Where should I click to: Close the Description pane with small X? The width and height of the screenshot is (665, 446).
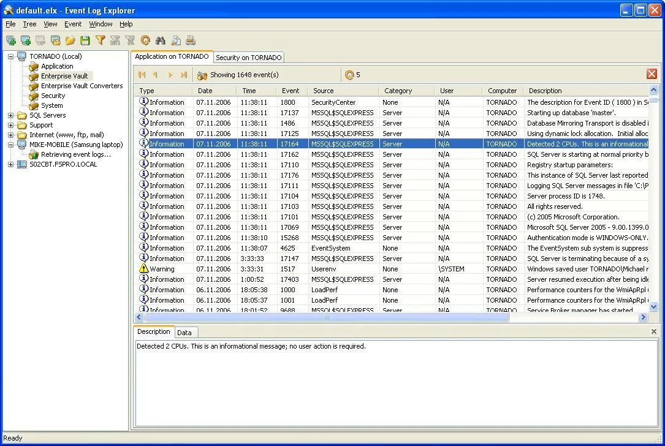pyautogui.click(x=653, y=331)
